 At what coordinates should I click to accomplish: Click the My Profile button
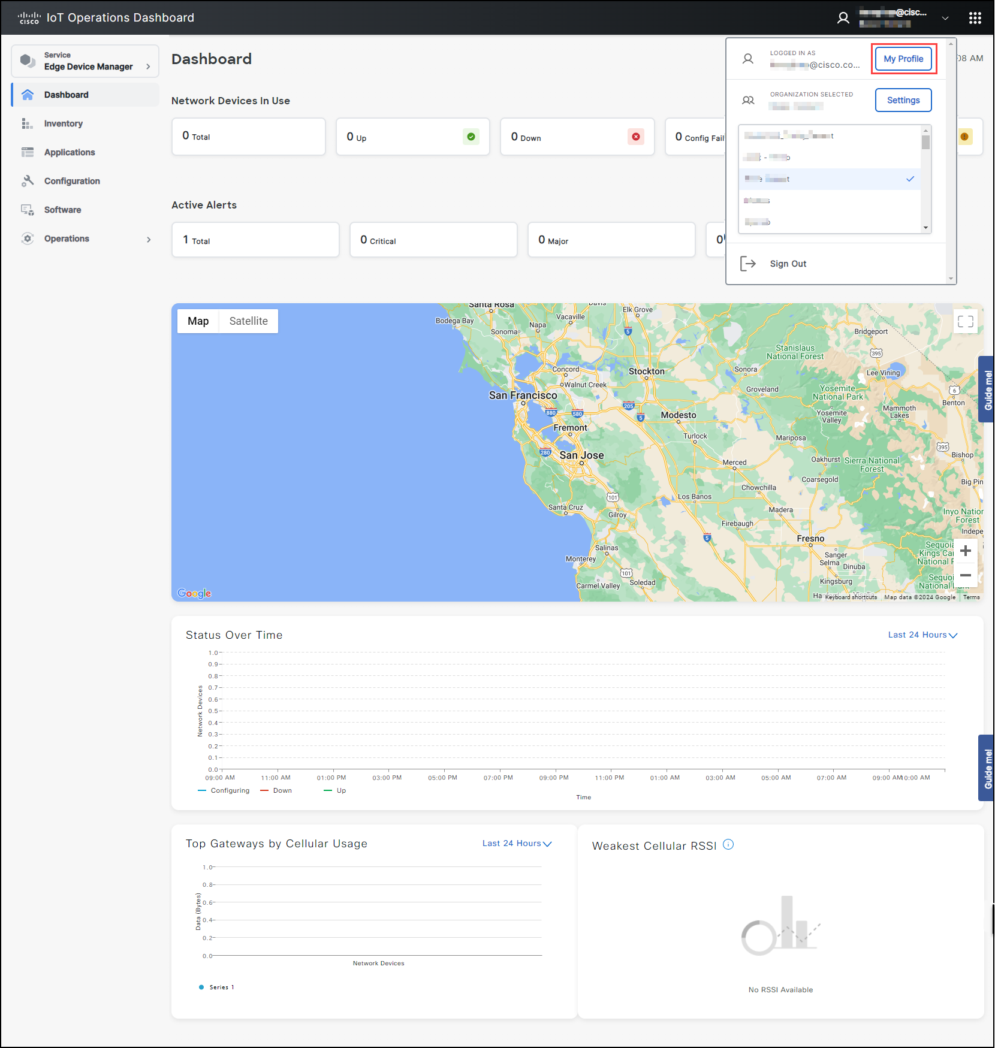pos(903,59)
